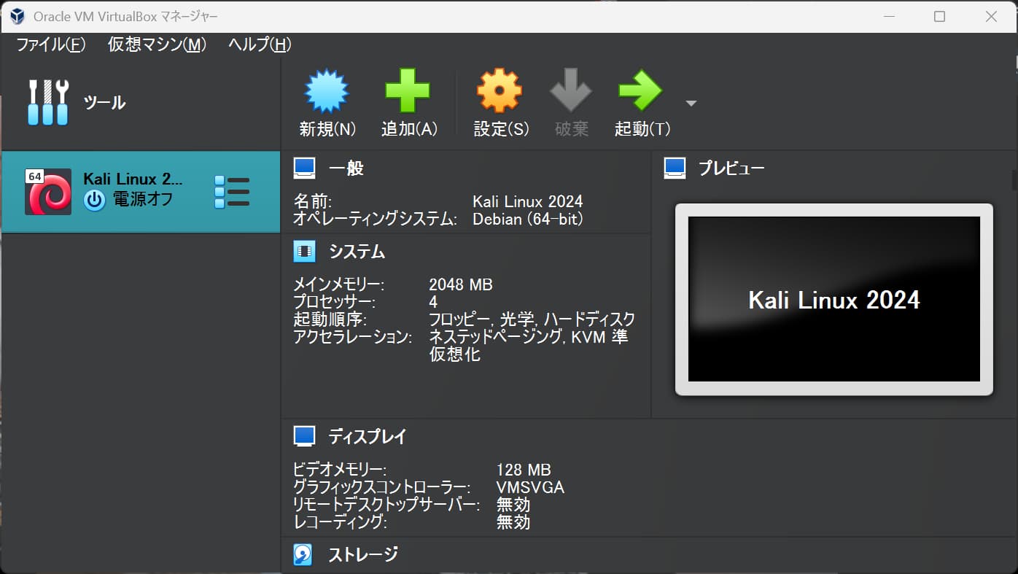The image size is (1018, 574).
Task: Open the ヘルプ(H) menu
Action: pos(260,44)
